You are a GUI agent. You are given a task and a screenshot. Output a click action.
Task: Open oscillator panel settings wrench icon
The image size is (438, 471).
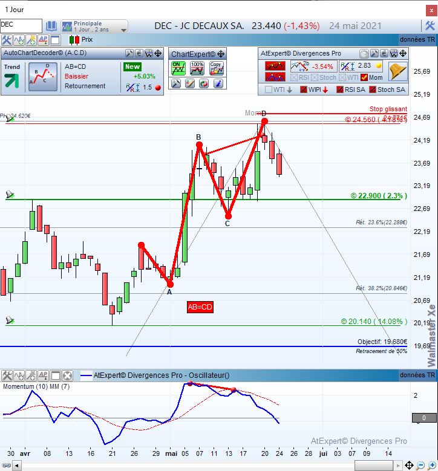pos(7,375)
